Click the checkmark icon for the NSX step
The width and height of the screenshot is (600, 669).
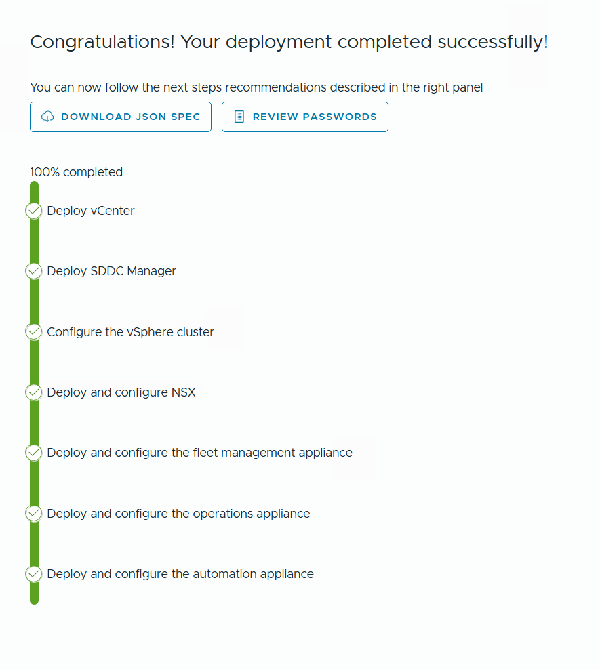point(34,392)
